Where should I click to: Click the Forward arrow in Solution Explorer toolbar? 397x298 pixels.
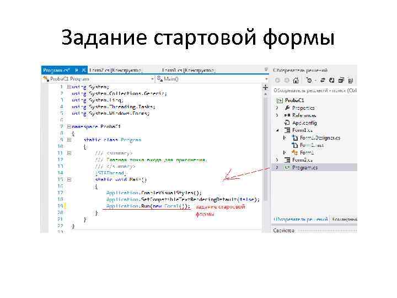click(x=287, y=81)
